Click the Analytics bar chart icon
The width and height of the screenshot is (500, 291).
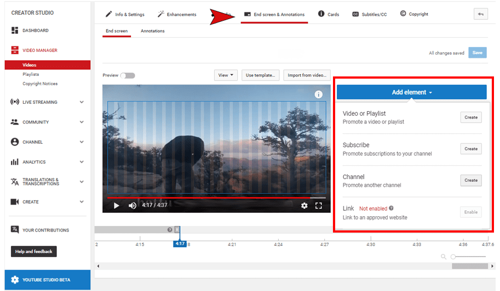(15, 162)
